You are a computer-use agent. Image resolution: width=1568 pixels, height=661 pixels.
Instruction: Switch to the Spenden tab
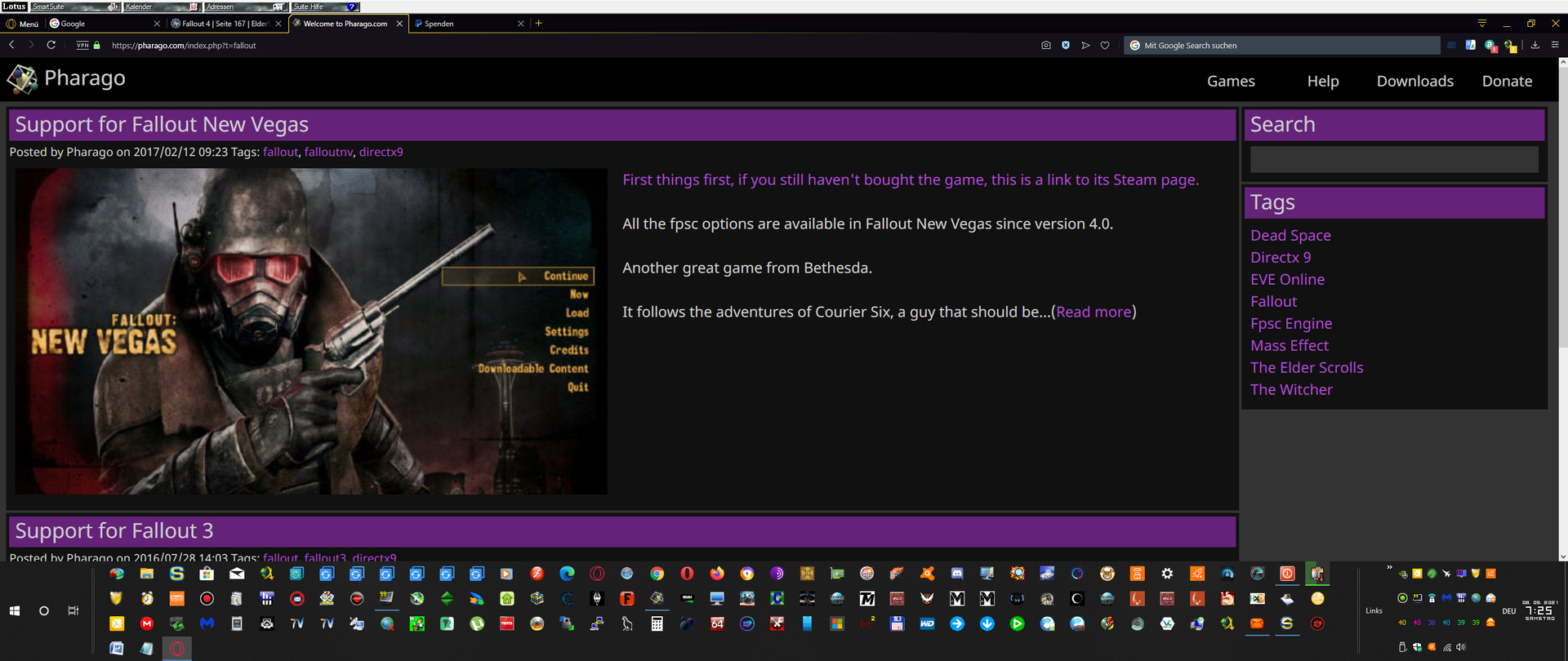pyautogui.click(x=467, y=24)
